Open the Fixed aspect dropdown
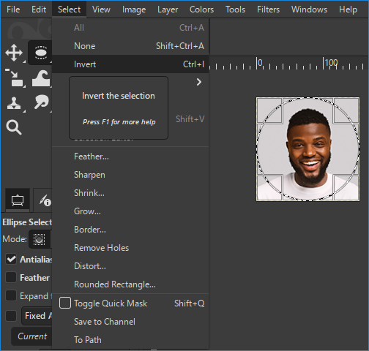369x351 pixels. point(37,316)
